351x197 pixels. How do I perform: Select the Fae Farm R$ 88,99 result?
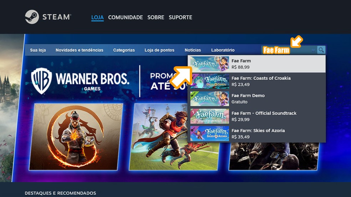pyautogui.click(x=257, y=64)
